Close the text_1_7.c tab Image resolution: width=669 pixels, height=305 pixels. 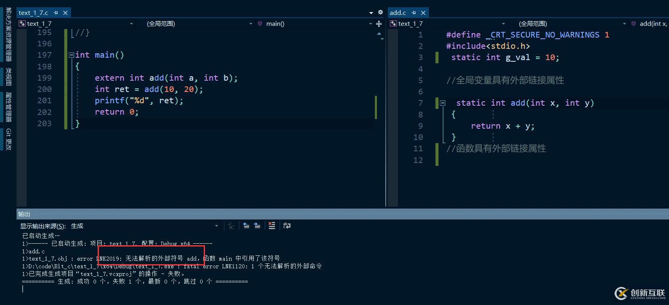[x=65, y=13]
